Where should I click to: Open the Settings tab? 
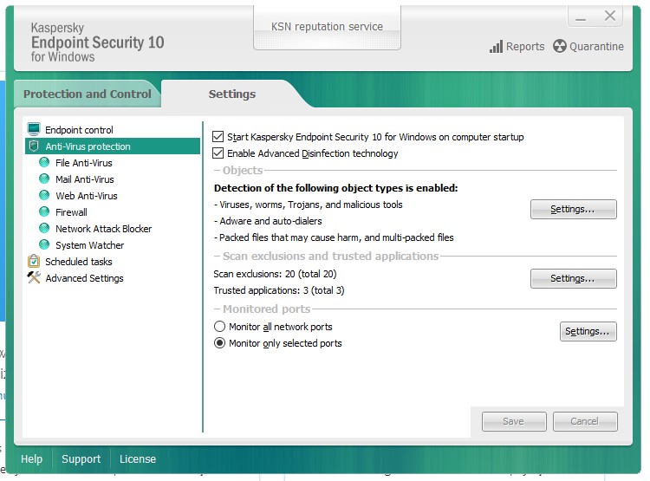tap(232, 94)
